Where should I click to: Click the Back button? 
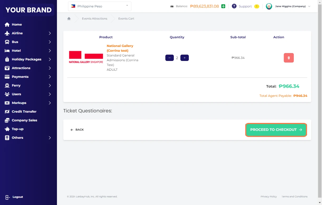tap(77, 130)
